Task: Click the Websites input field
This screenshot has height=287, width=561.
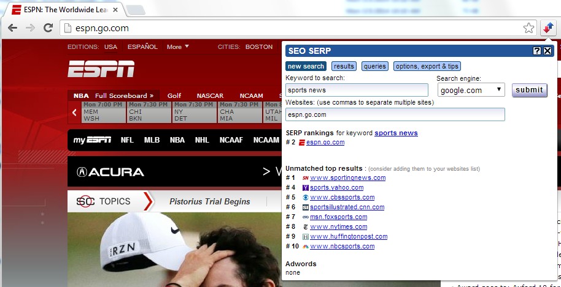Action: [x=395, y=114]
